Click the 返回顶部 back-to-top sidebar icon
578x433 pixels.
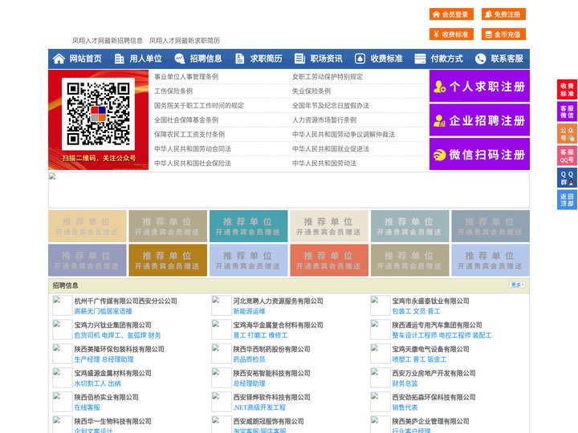(567, 200)
